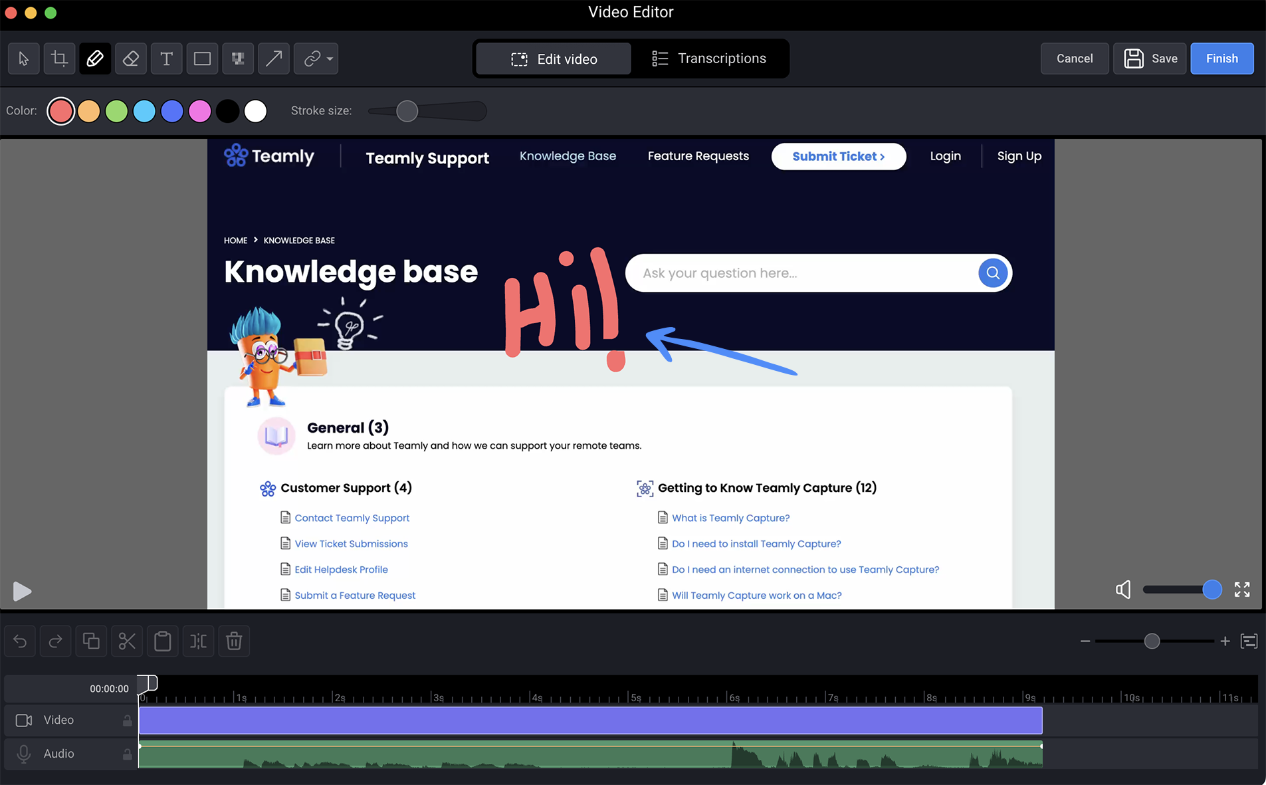Pick the light blue color swatch
The image size is (1266, 785).
tap(144, 111)
